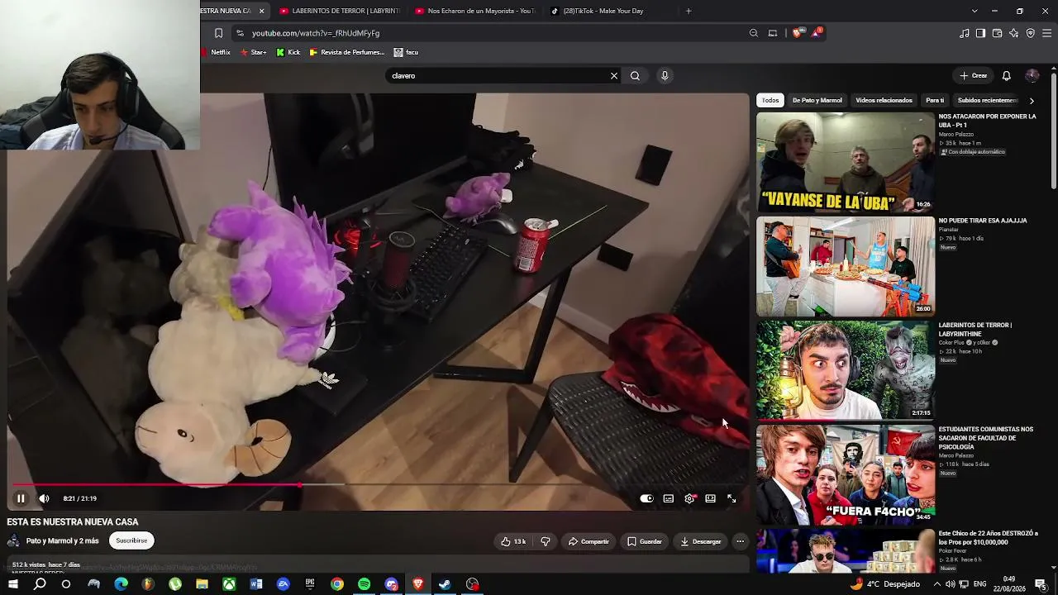Select the 'Subidos recientemente' chip
Image resolution: width=1058 pixels, height=595 pixels.
click(x=987, y=100)
